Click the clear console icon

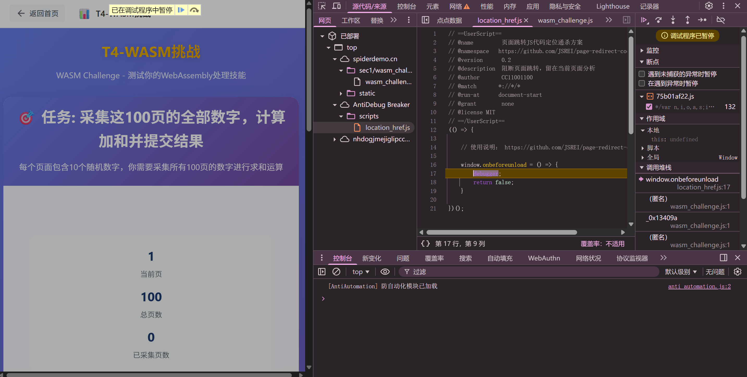coord(336,272)
